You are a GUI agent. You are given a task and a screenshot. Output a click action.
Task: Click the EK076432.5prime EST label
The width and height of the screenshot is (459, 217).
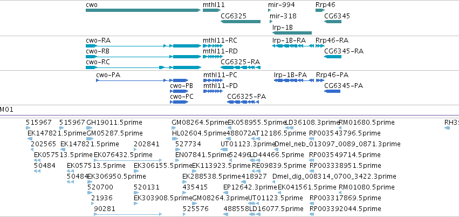pos(123,154)
